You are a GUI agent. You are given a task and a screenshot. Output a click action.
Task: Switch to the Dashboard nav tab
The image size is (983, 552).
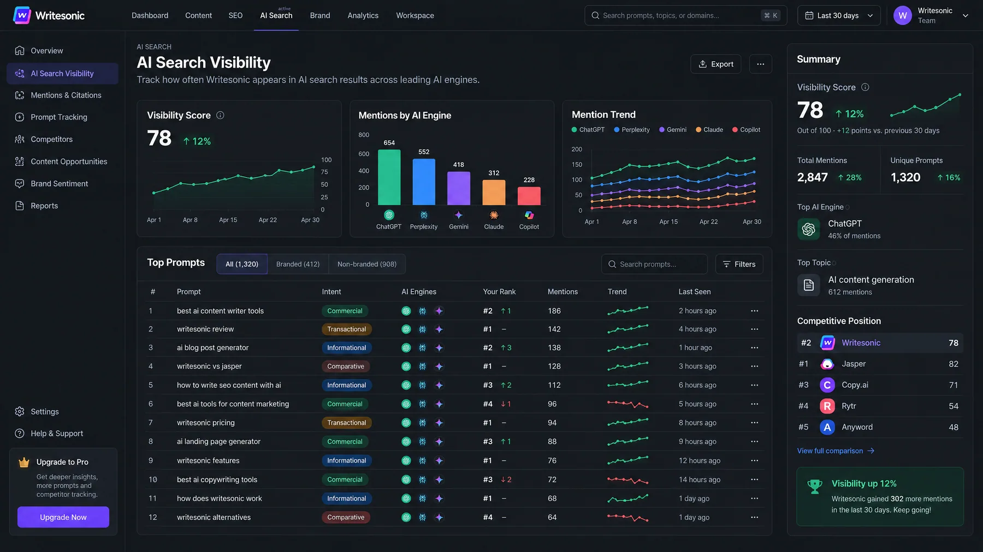[150, 15]
